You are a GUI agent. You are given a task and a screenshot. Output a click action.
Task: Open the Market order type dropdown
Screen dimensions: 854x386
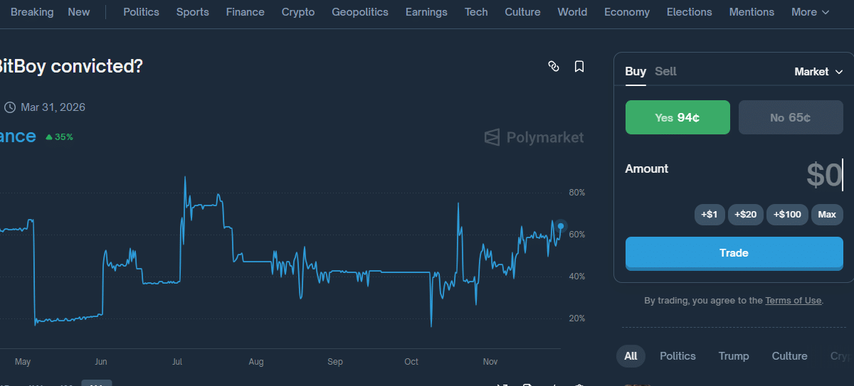[818, 72]
